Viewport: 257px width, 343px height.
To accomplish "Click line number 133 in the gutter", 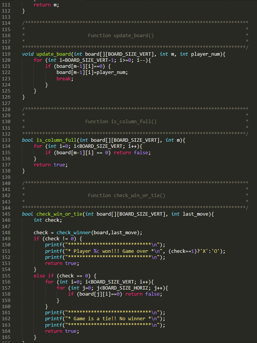I will (x=6, y=140).
